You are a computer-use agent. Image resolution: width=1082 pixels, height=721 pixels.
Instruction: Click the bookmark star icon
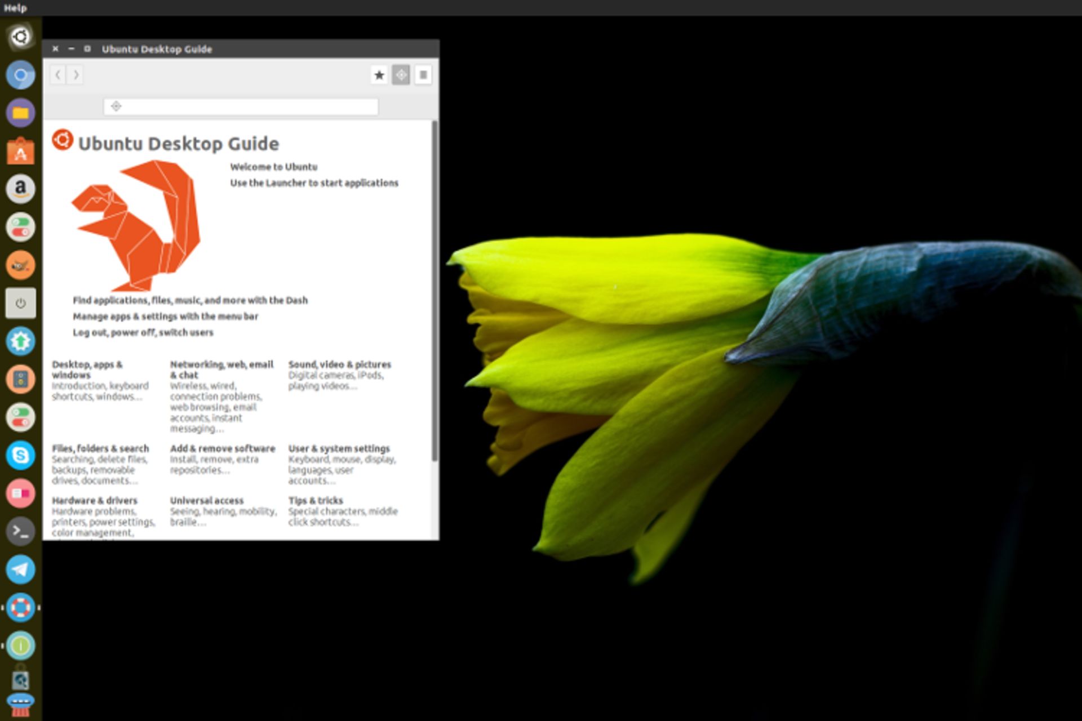click(x=379, y=75)
